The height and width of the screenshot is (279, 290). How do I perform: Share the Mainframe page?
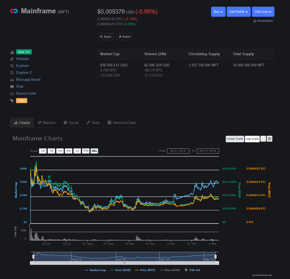pos(105,37)
